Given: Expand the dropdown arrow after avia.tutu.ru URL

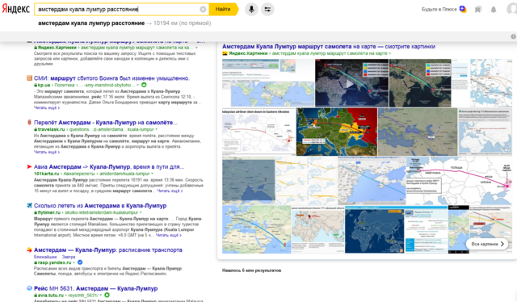Looking at the screenshot, I should [x=101, y=295].
